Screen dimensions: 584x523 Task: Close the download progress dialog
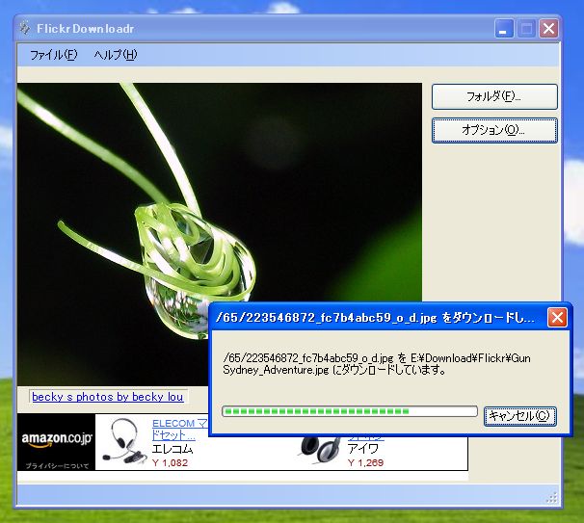pyautogui.click(x=557, y=318)
